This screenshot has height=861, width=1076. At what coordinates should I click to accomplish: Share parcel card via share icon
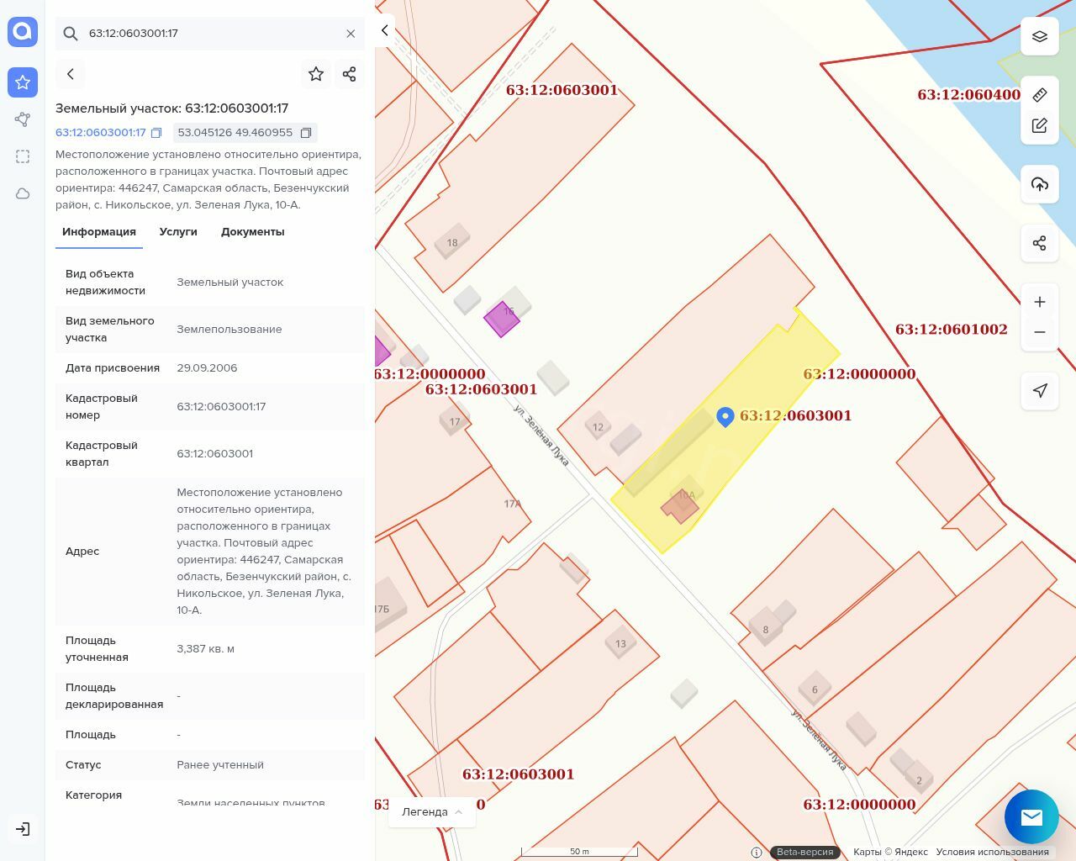(350, 74)
